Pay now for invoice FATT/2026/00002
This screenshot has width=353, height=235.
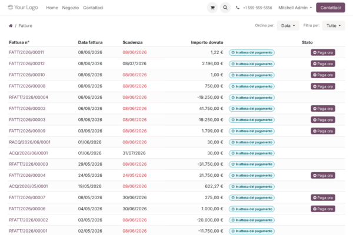[323, 109]
